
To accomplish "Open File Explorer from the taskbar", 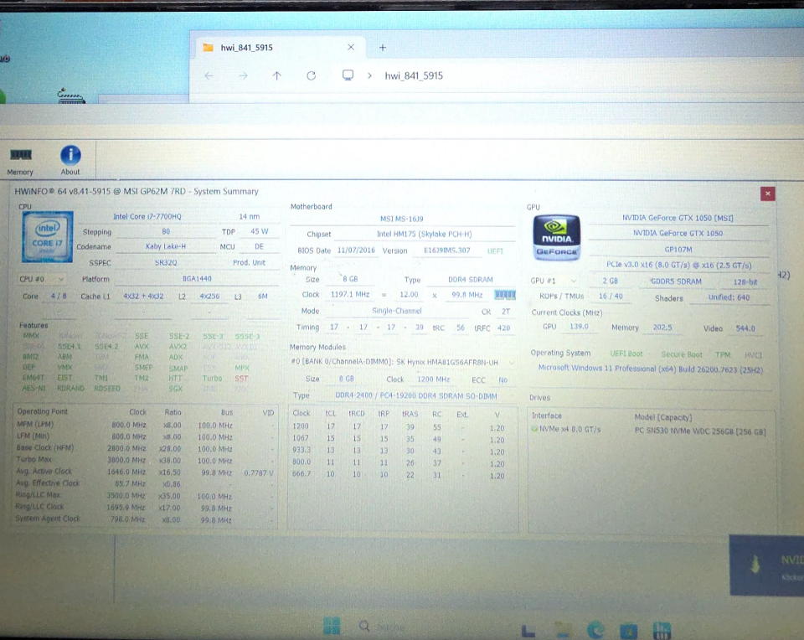I will pyautogui.click(x=563, y=630).
